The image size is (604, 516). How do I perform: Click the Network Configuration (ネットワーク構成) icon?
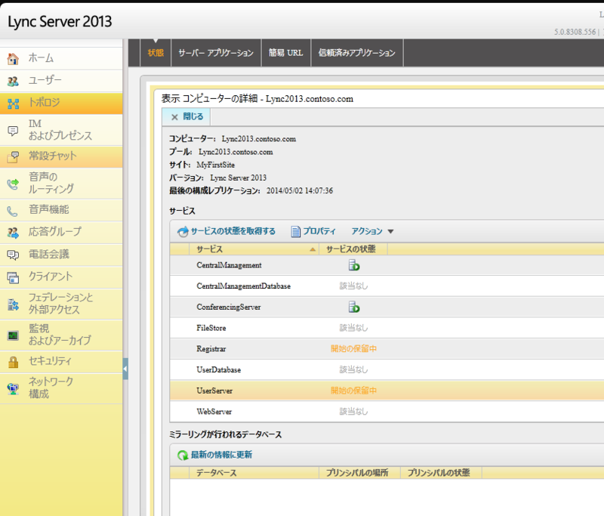coord(13,389)
